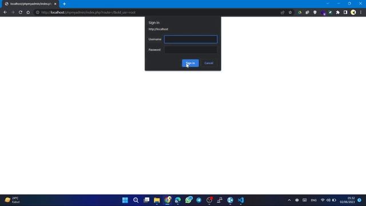Open the Chrome three-dot menu
Screen dimensions: 366x206
361,13
